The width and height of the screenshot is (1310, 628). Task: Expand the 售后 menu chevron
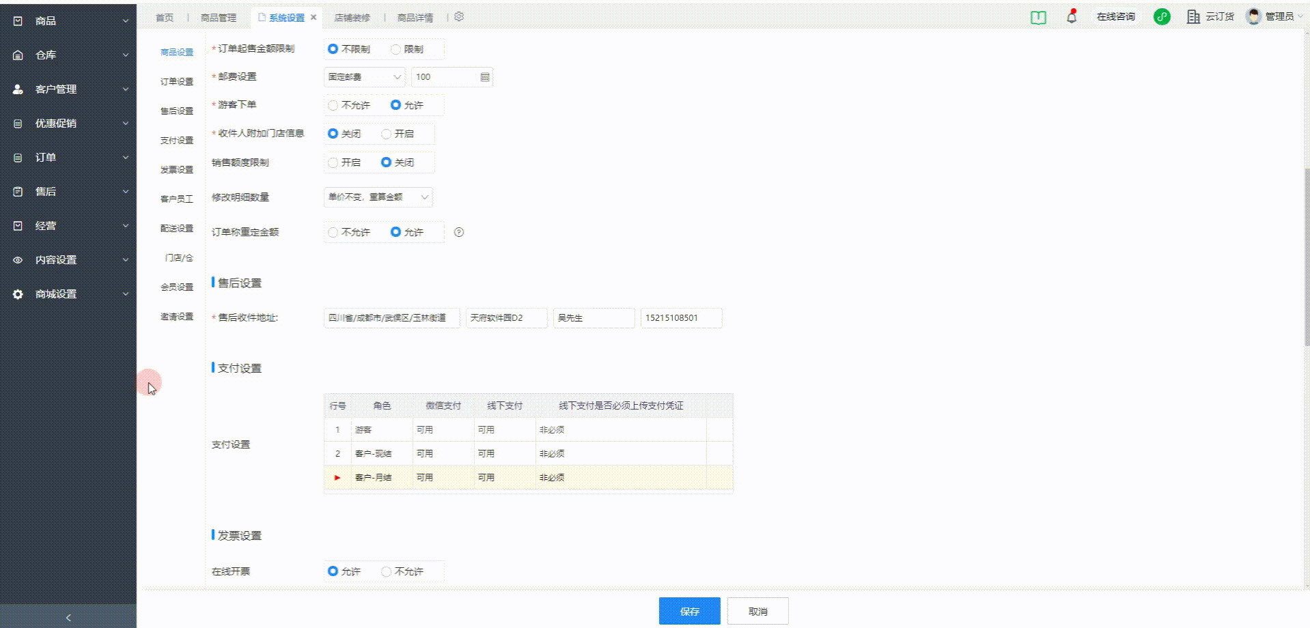click(x=126, y=192)
